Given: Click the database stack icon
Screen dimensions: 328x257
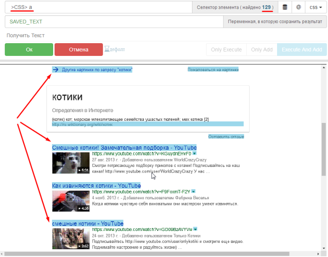Looking at the screenshot, I should click(285, 7).
